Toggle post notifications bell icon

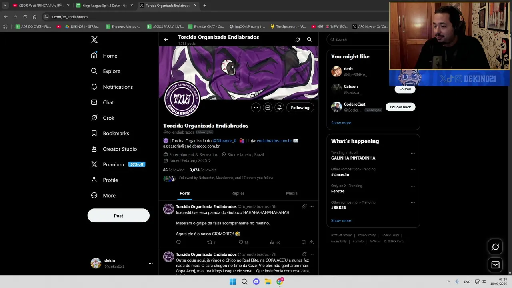(280, 108)
